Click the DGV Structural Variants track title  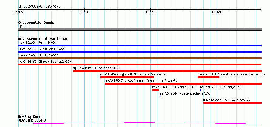[42, 39]
